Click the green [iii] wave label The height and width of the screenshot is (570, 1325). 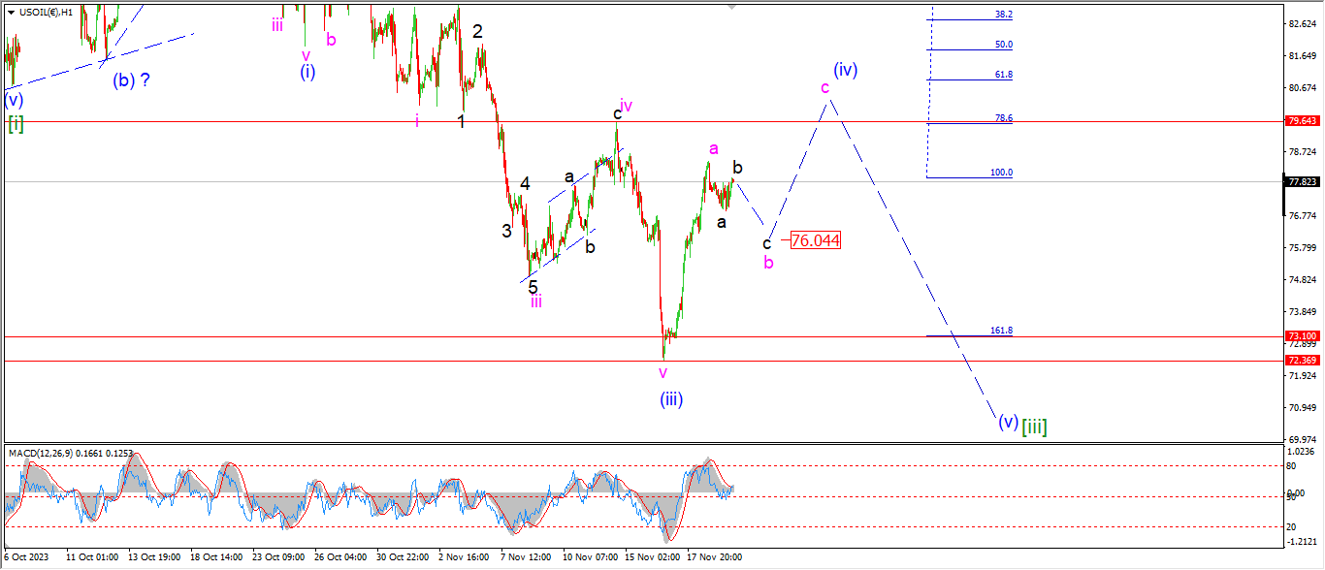point(1034,426)
